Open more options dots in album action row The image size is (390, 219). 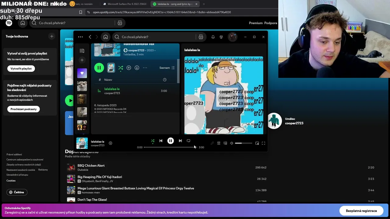[x=145, y=68]
